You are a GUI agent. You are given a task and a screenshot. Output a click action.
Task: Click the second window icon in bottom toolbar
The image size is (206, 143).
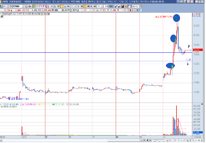(x=170, y=140)
